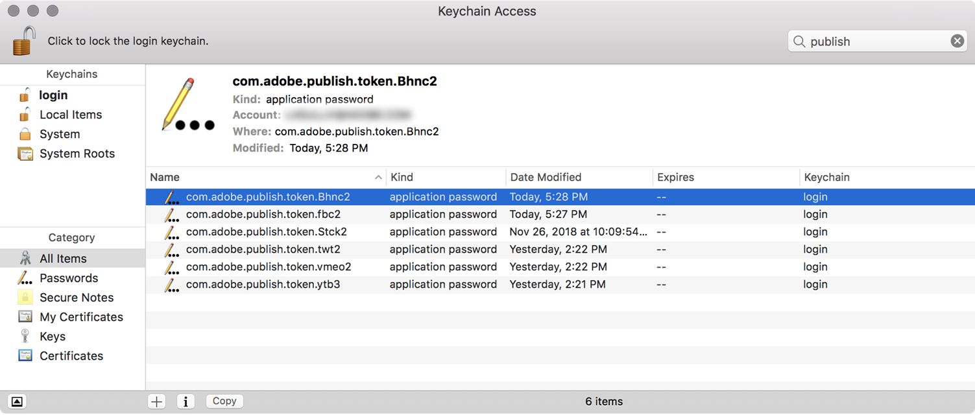Click the info 'i' button in bottom bar

tap(186, 401)
